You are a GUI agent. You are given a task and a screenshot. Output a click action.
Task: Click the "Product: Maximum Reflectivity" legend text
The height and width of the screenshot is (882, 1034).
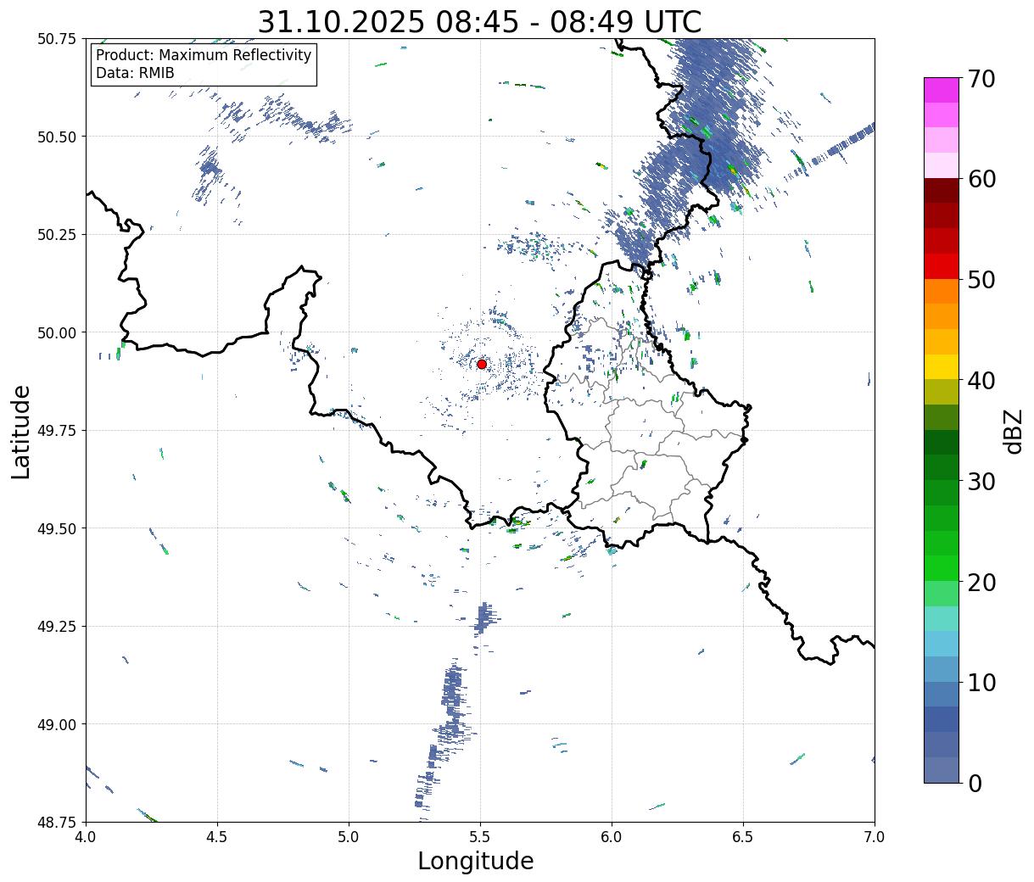pos(204,55)
